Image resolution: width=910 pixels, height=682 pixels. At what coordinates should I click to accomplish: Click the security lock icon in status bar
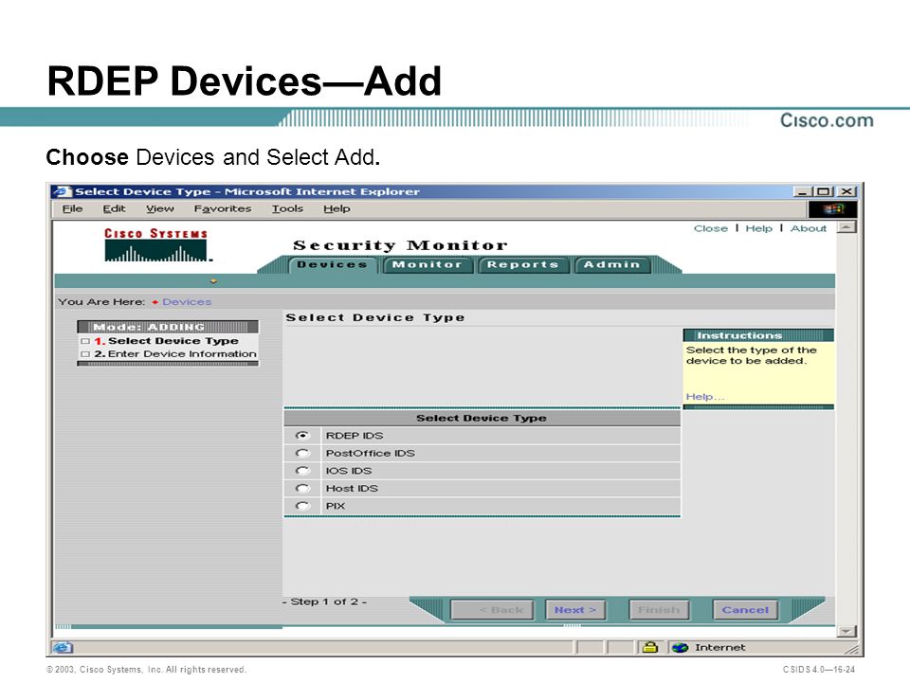650,647
